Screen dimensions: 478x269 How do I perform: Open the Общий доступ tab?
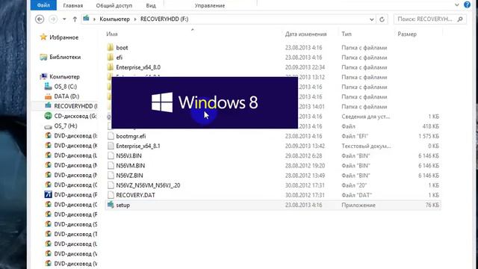pyautogui.click(x=114, y=5)
